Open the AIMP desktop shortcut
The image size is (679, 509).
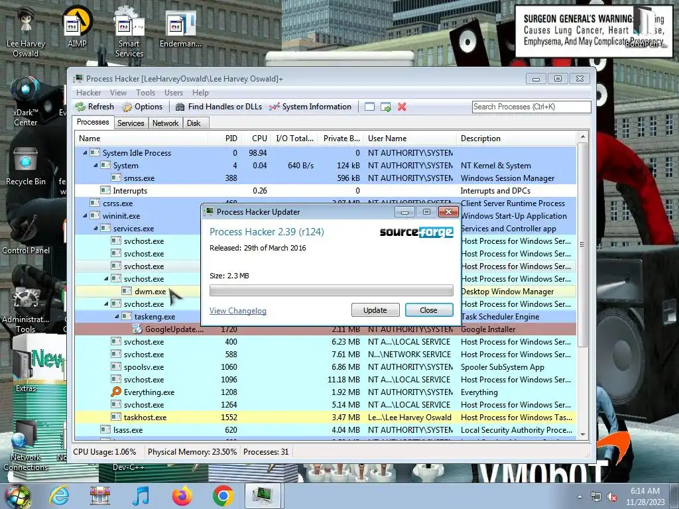point(77,27)
